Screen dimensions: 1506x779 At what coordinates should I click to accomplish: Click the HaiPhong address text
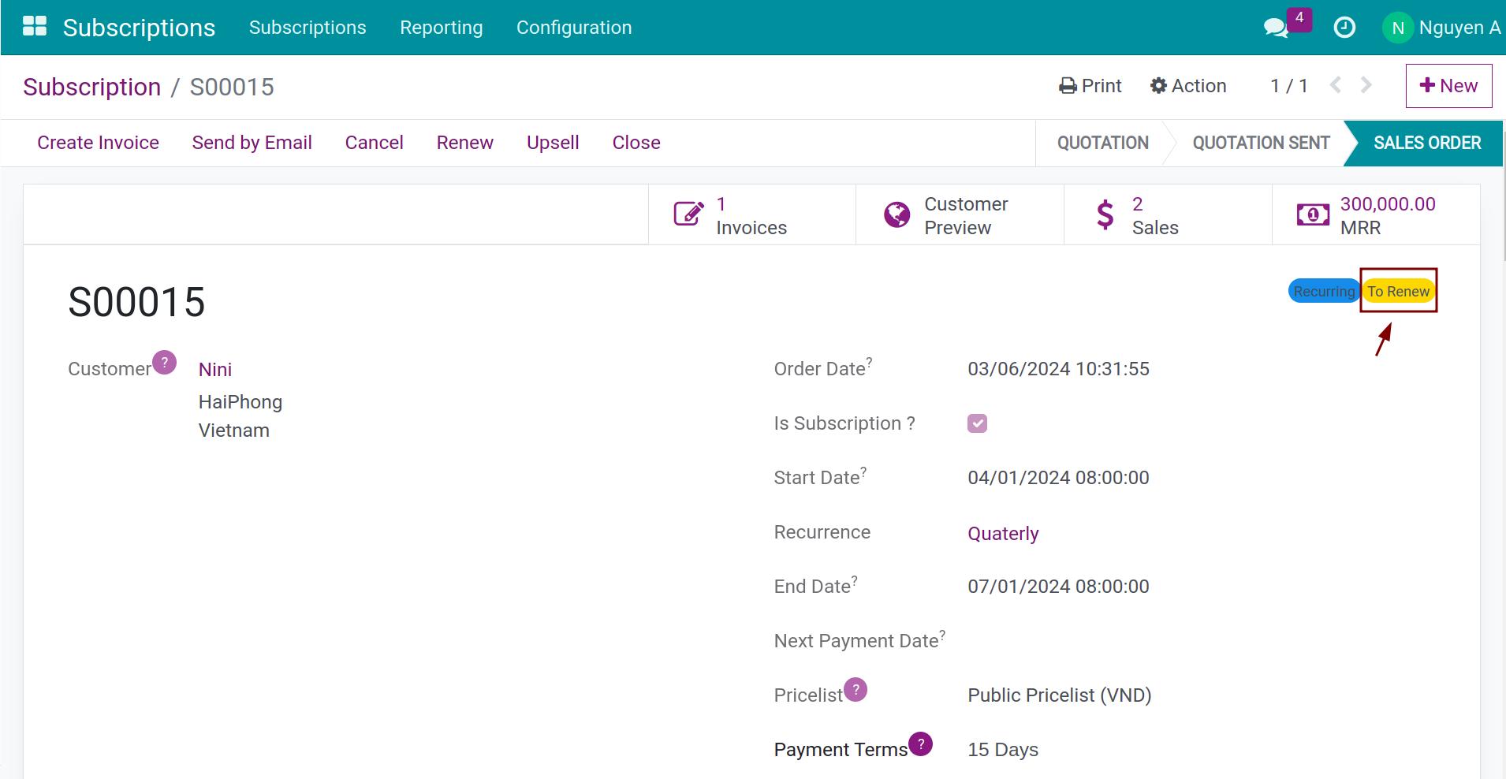click(x=240, y=402)
